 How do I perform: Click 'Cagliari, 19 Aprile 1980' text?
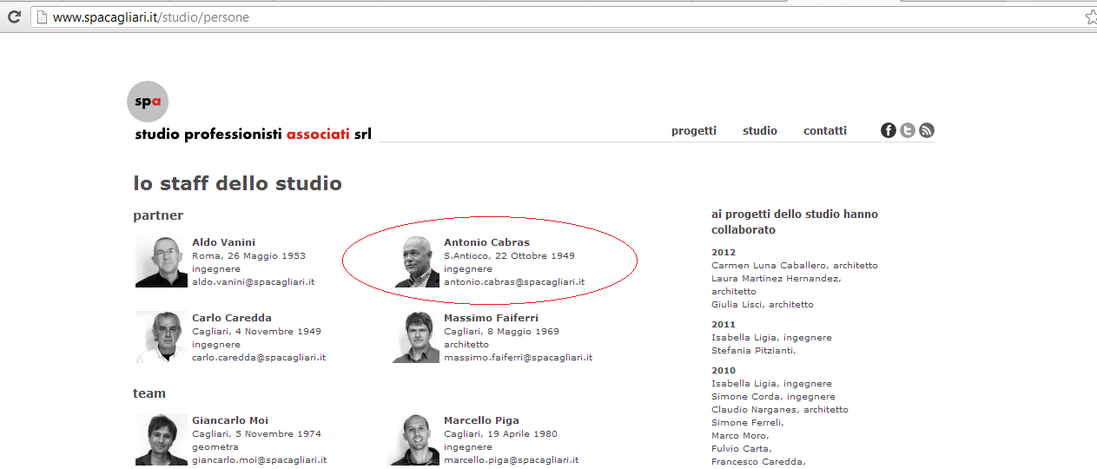[x=500, y=434]
